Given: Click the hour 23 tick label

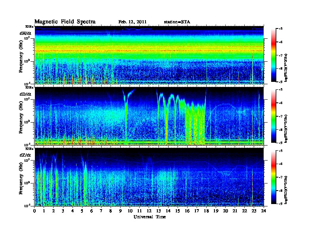Looking at the screenshot, I should pos(254,211).
